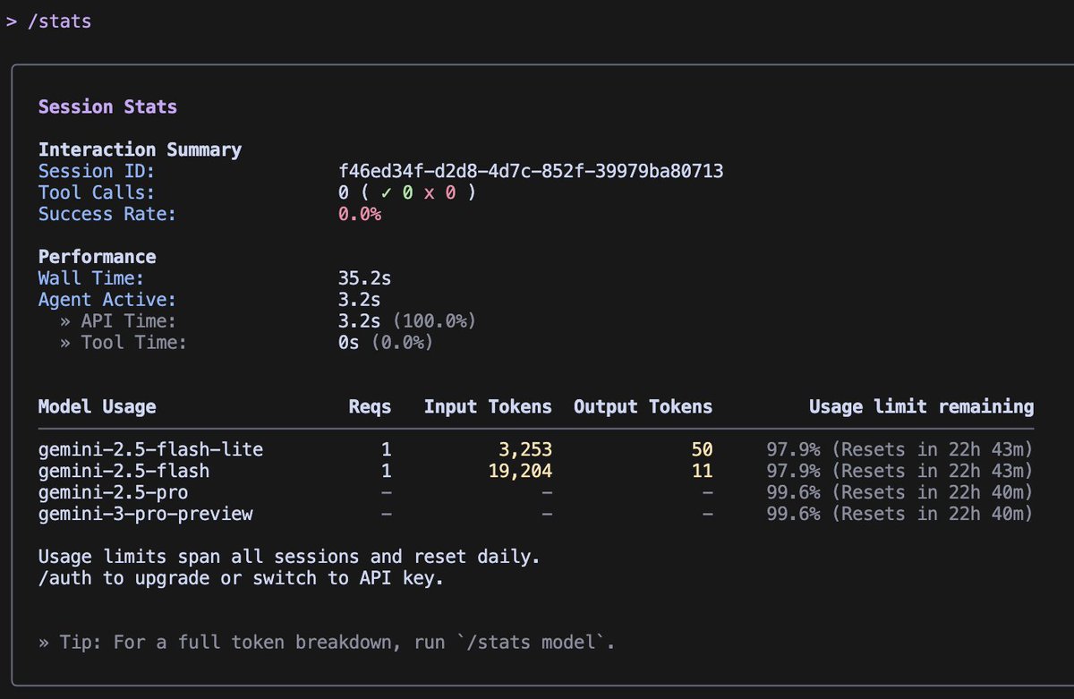Click the Input Tokens column header
Image resolution: width=1074 pixels, height=699 pixels.
(489, 407)
